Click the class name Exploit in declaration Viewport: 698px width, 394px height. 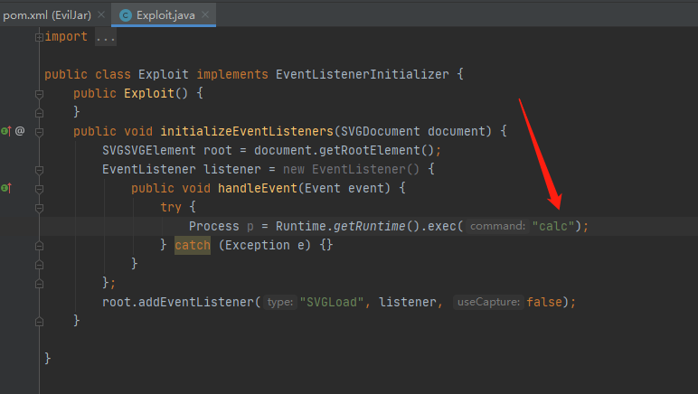tap(164, 74)
